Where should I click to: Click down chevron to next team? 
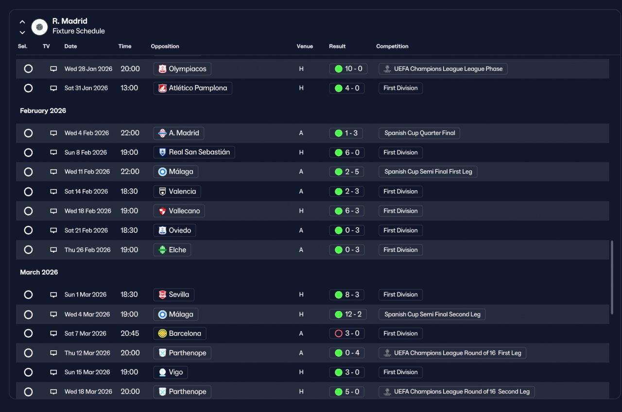(x=22, y=33)
